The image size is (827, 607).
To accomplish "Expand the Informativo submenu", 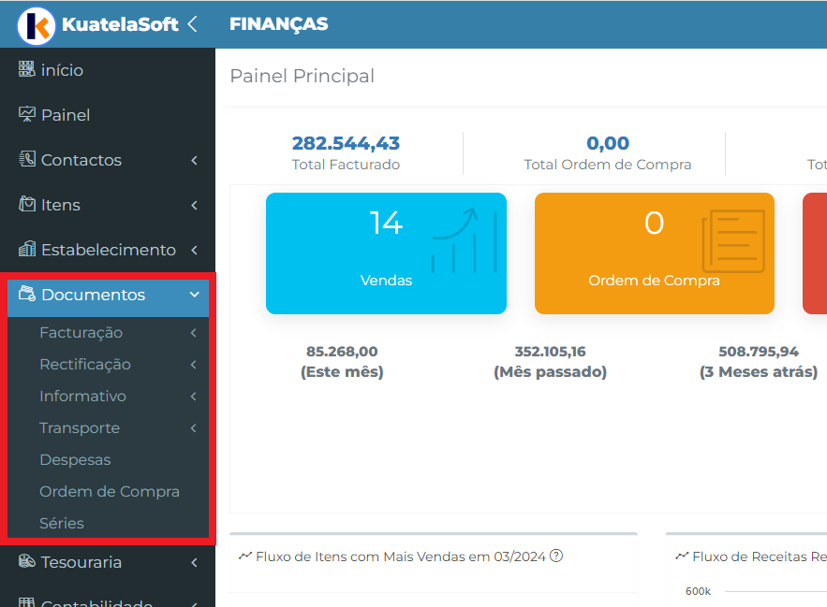I will point(194,397).
